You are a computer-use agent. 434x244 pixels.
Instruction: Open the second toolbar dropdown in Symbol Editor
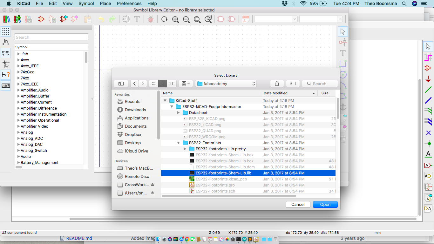[321, 19]
